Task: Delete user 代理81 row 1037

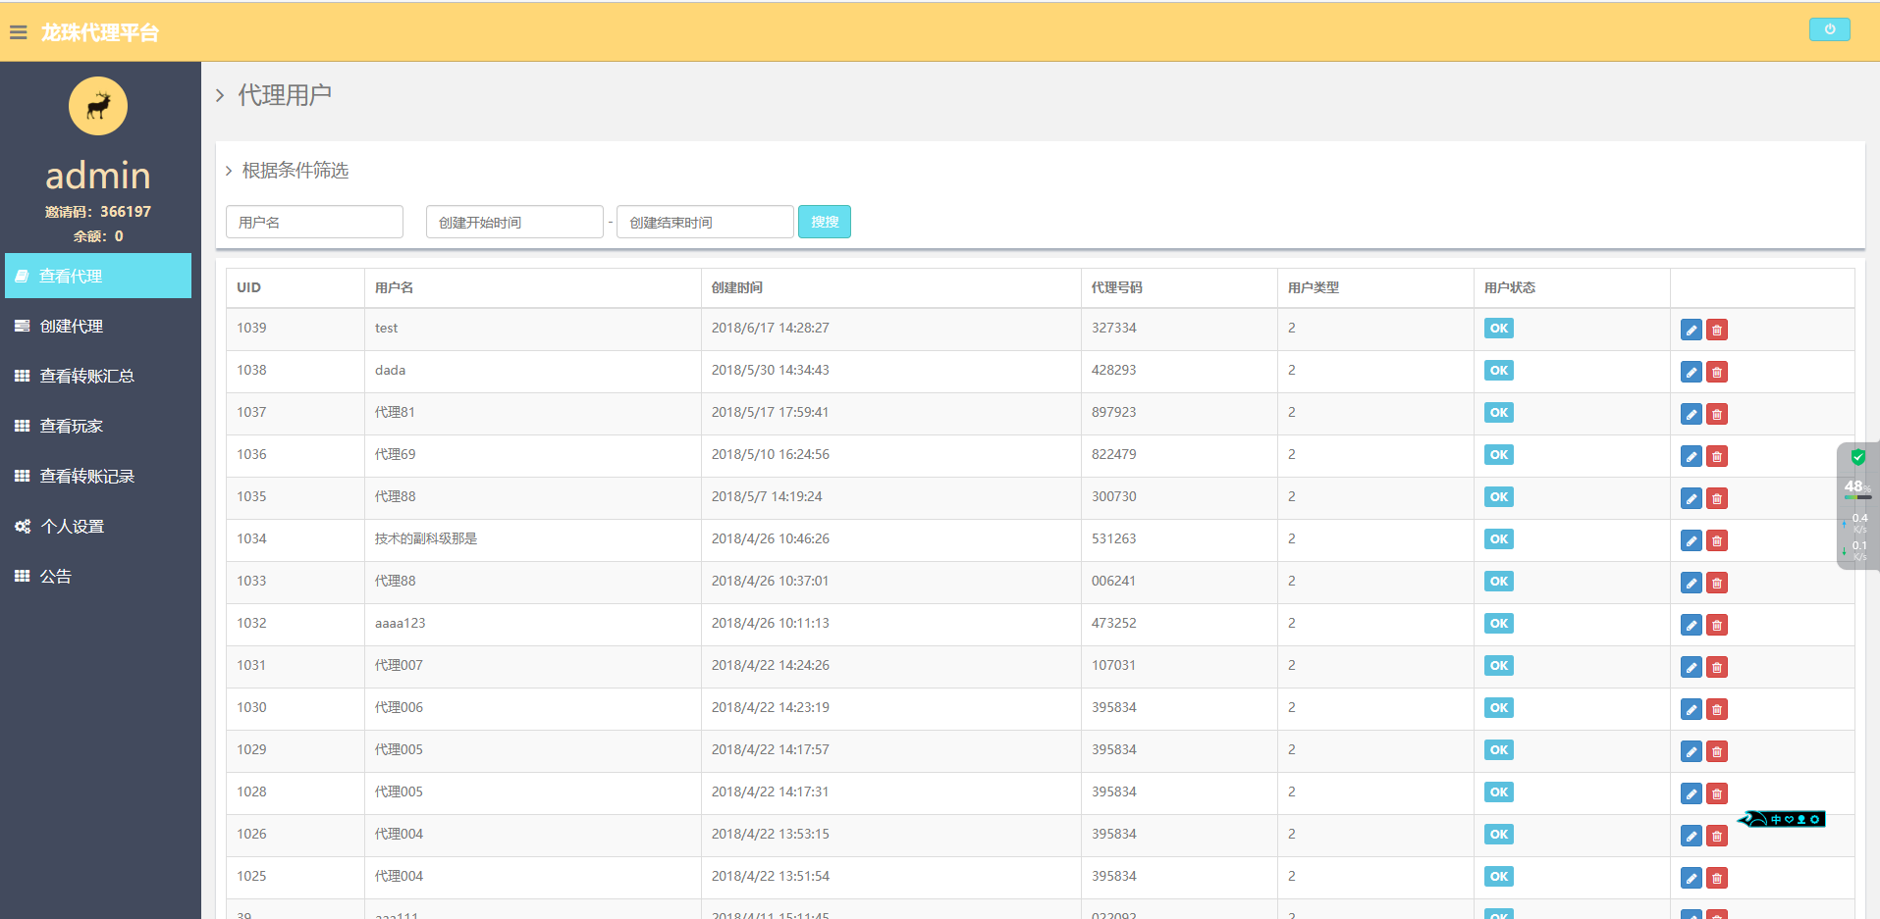Action: (1717, 414)
